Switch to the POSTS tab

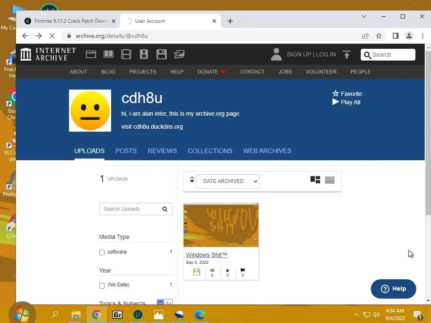point(126,151)
